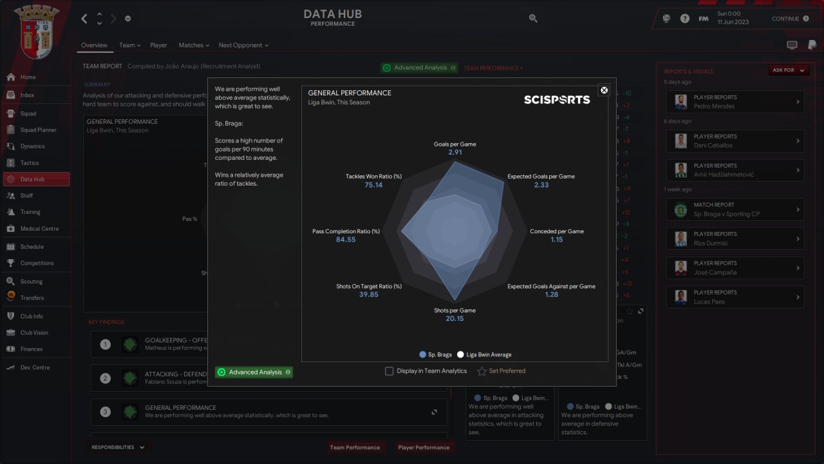Go back with the left arrow

coord(84,19)
